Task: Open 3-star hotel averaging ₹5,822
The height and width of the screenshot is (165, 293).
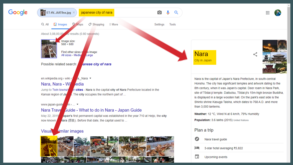Action: coord(224,148)
